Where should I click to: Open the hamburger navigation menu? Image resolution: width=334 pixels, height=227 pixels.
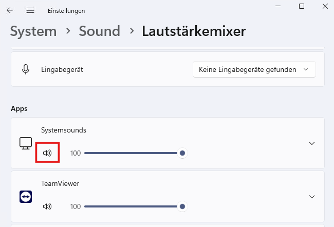30,10
